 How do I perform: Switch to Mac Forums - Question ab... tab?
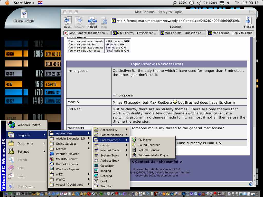[x=183, y=33]
